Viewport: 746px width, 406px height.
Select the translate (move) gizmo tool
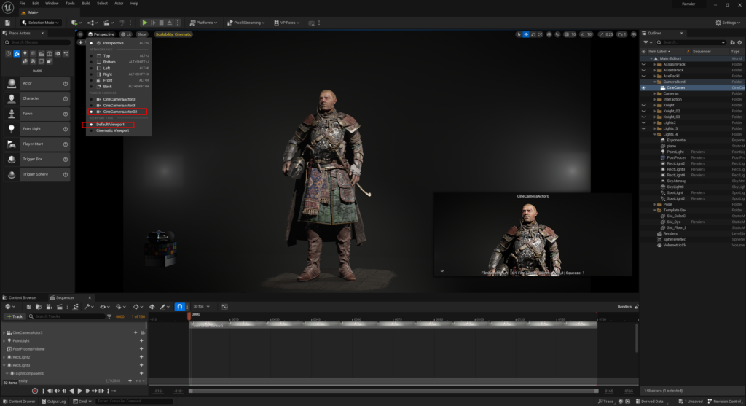526,34
